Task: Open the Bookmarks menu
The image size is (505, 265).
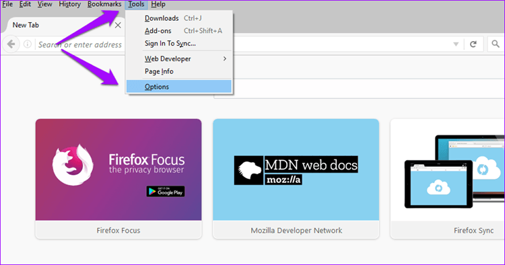Action: point(104,4)
